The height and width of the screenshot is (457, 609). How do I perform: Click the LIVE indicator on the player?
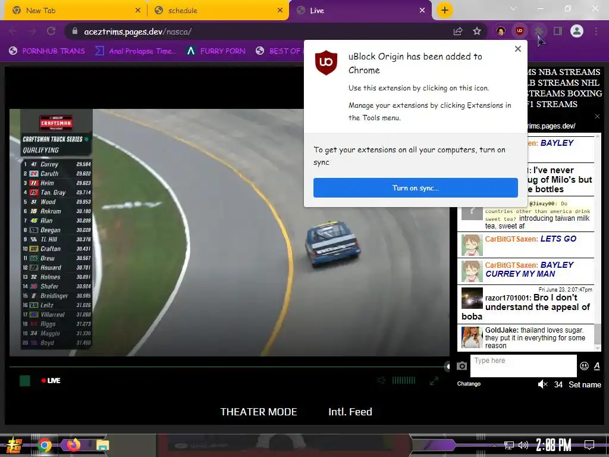[51, 380]
